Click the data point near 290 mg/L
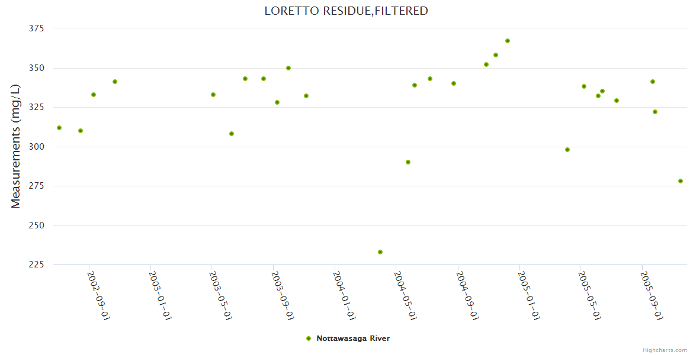 coord(408,162)
